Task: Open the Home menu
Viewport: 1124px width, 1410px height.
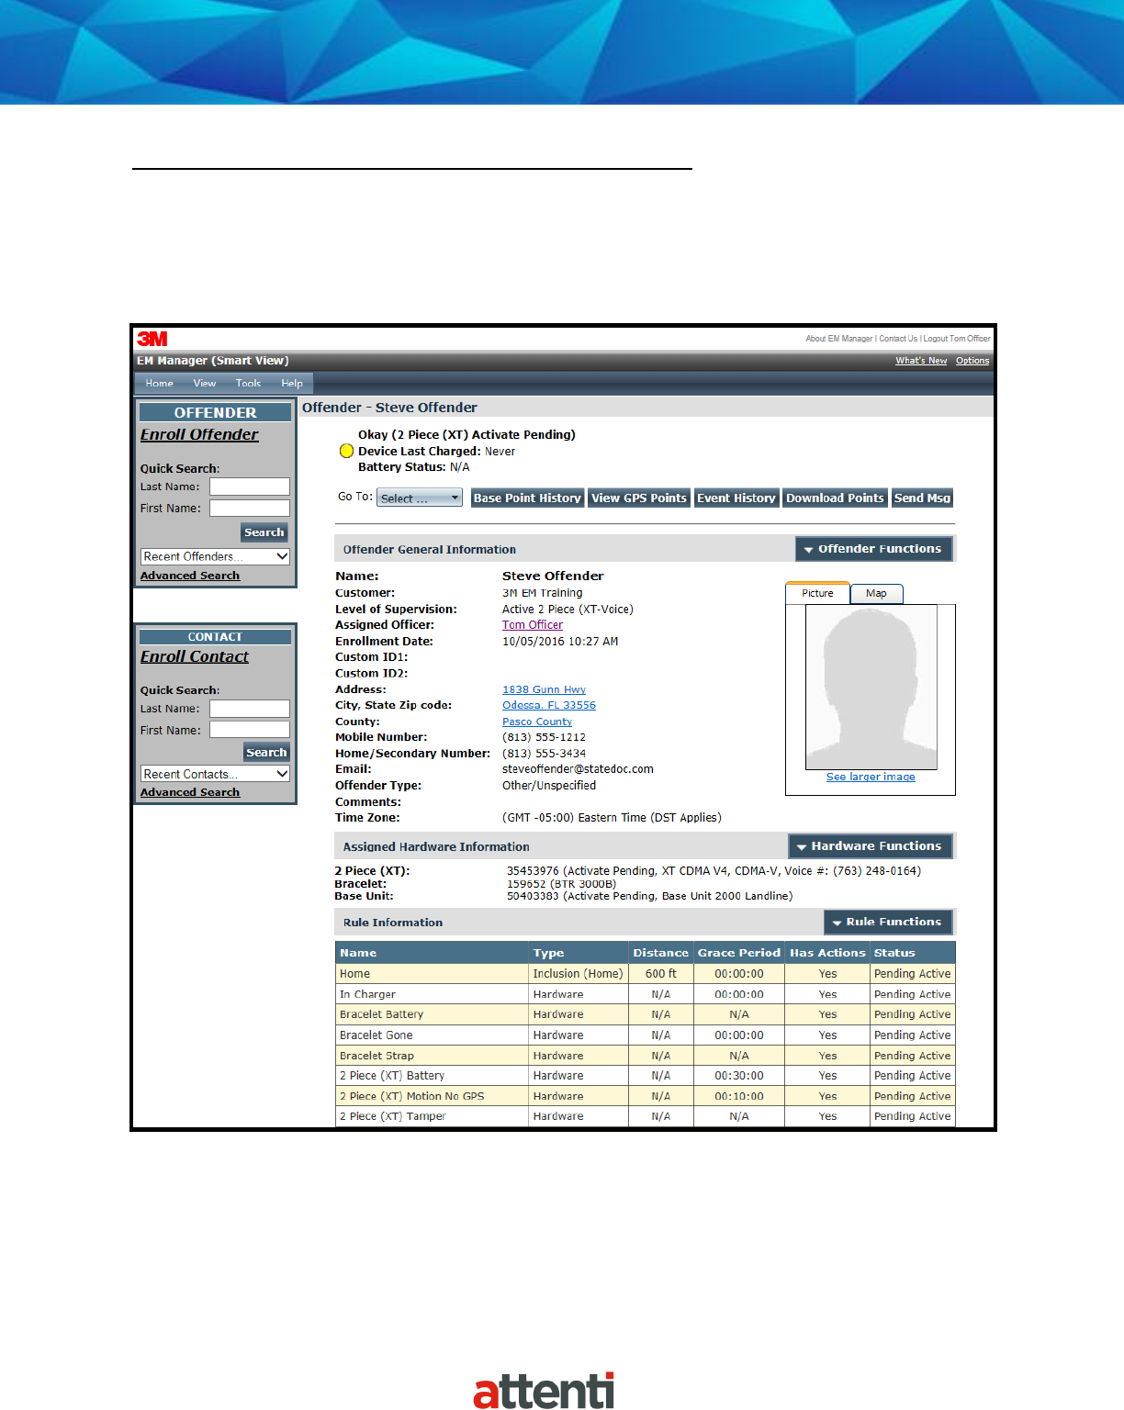Action: coord(159,384)
